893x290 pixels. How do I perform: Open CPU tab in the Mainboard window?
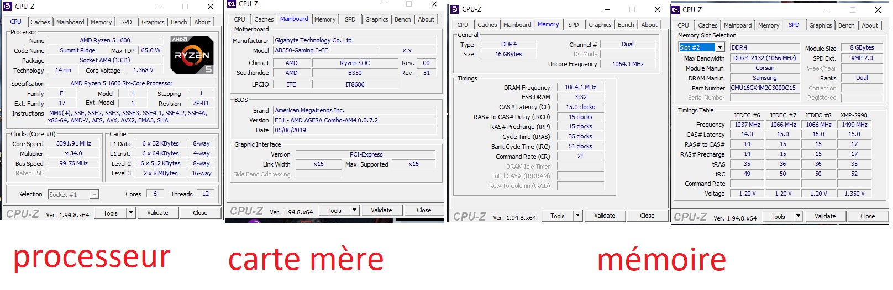tap(239, 19)
